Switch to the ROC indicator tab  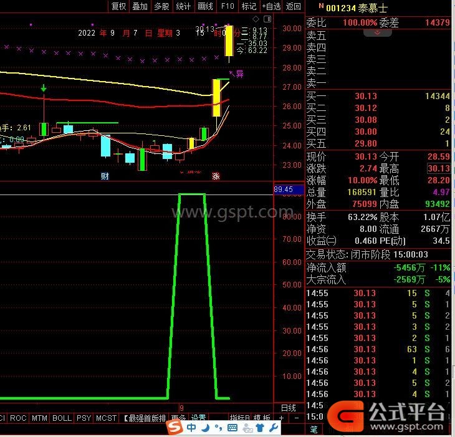[18, 418]
